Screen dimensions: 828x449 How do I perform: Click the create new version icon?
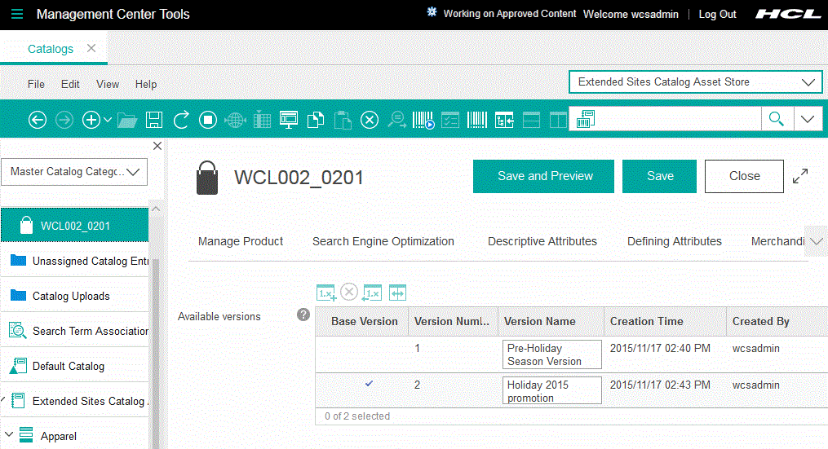coord(326,293)
